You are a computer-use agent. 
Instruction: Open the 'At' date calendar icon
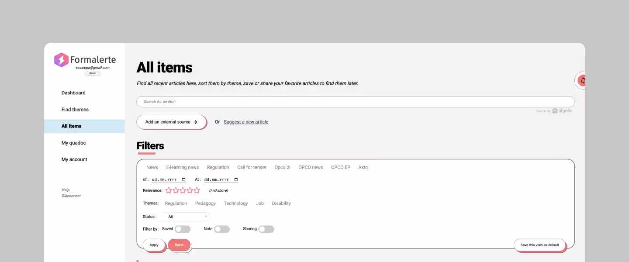point(235,179)
